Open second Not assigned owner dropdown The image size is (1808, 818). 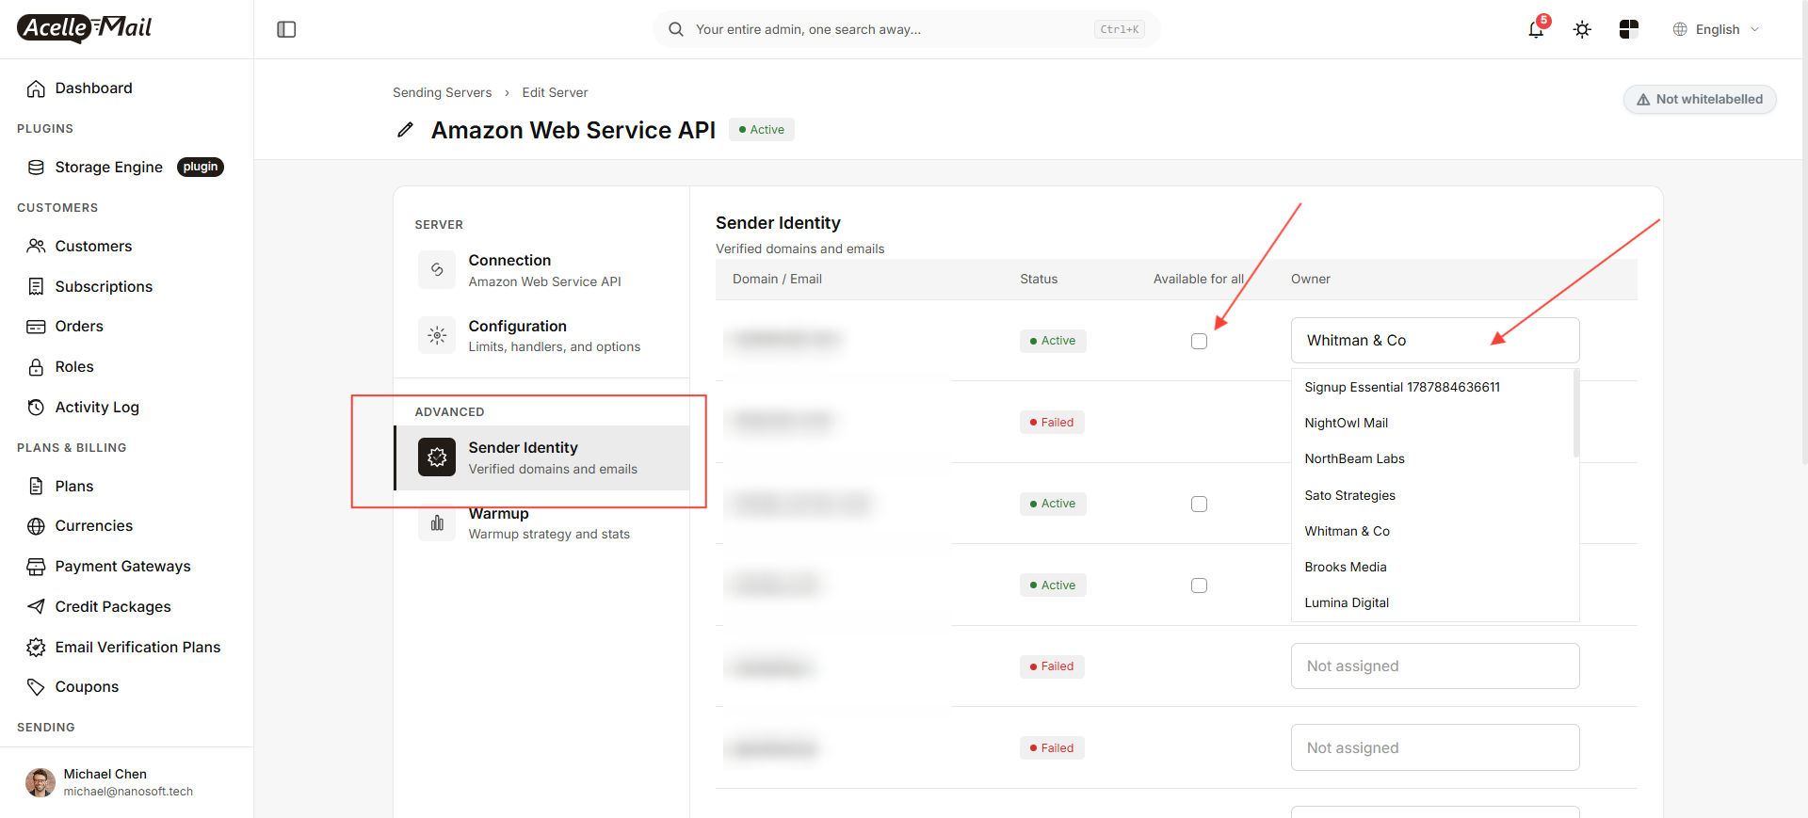1435,747
